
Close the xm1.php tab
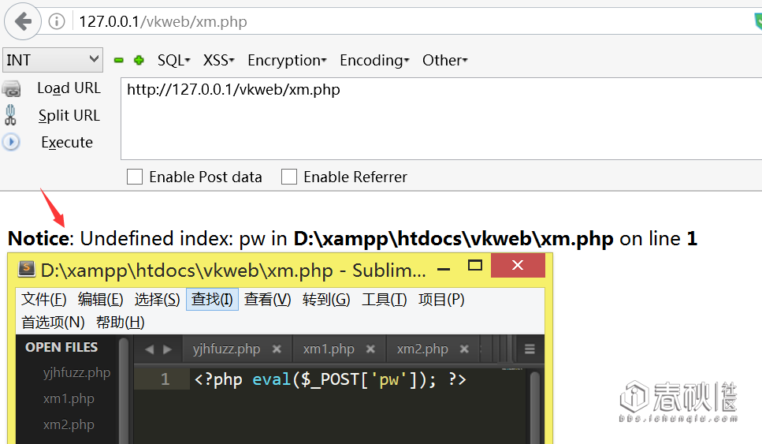[x=370, y=349]
